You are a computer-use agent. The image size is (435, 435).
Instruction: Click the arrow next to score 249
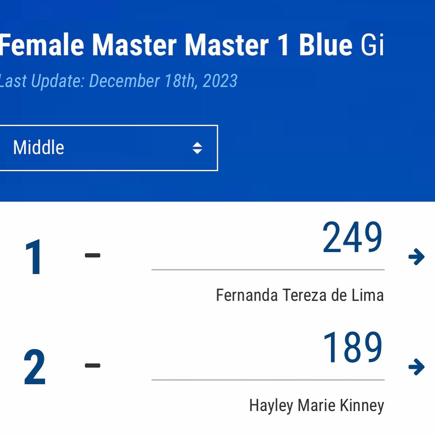(417, 257)
